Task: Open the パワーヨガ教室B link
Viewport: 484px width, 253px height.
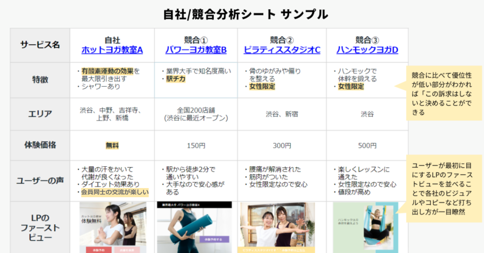Action: pos(196,50)
